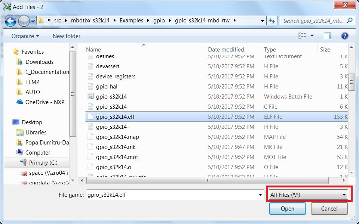The image size is (359, 224).
Task: Click the Open button
Action: 287,208
